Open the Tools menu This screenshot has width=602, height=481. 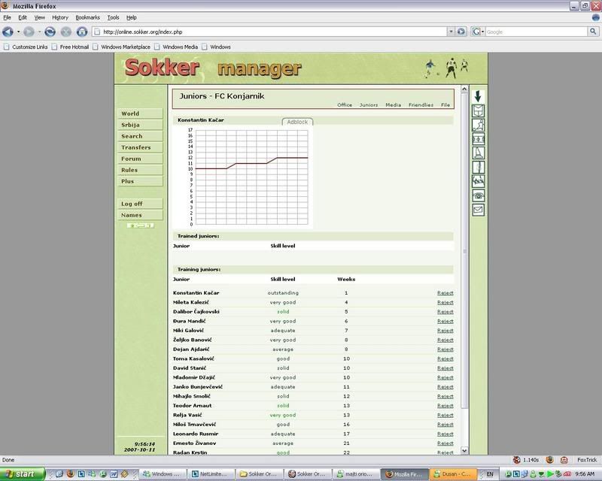coord(113,17)
